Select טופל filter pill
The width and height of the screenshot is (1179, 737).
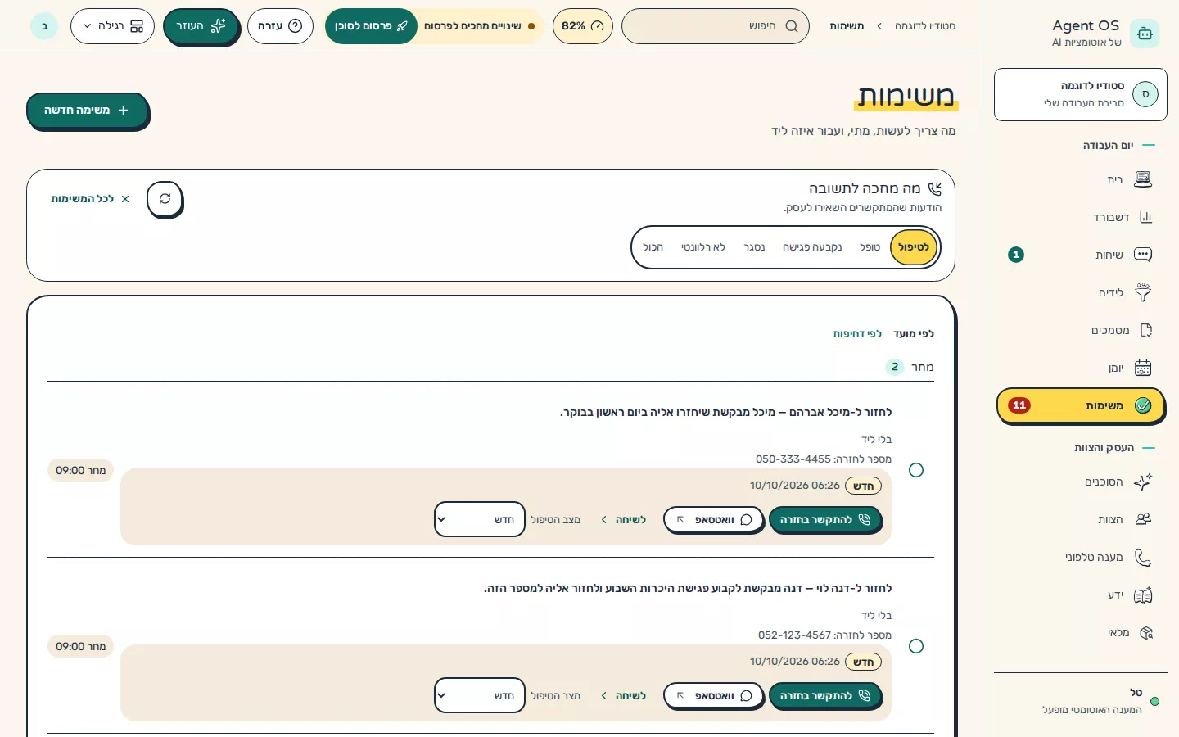tap(870, 247)
